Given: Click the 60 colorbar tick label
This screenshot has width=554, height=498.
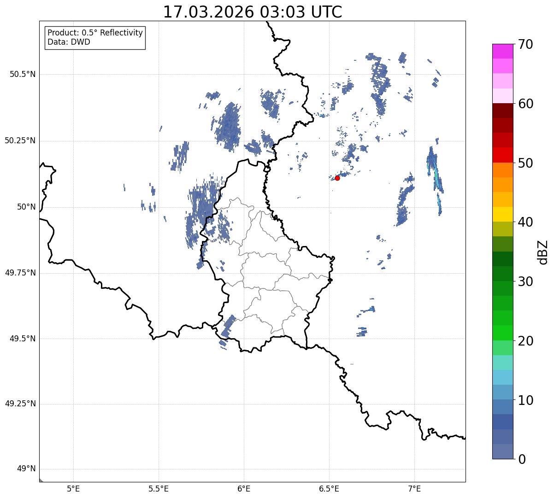Looking at the screenshot, I should tap(525, 104).
